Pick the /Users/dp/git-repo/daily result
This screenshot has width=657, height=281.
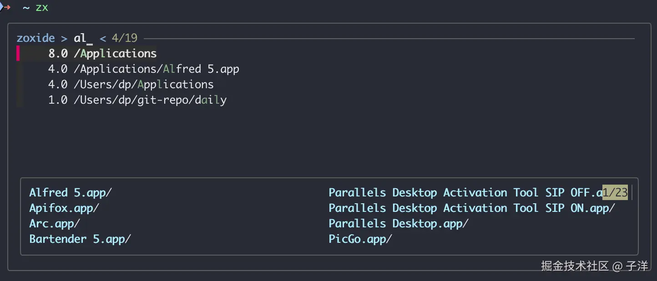137,100
